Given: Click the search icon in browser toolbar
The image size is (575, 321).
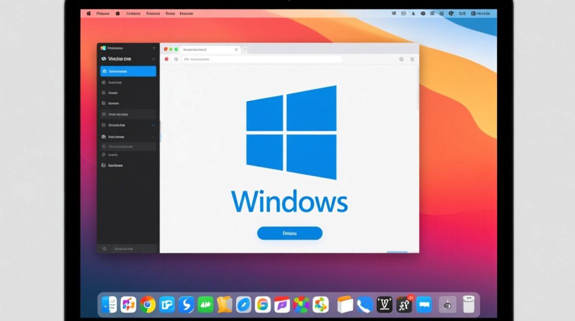Looking at the screenshot, I should [x=401, y=59].
